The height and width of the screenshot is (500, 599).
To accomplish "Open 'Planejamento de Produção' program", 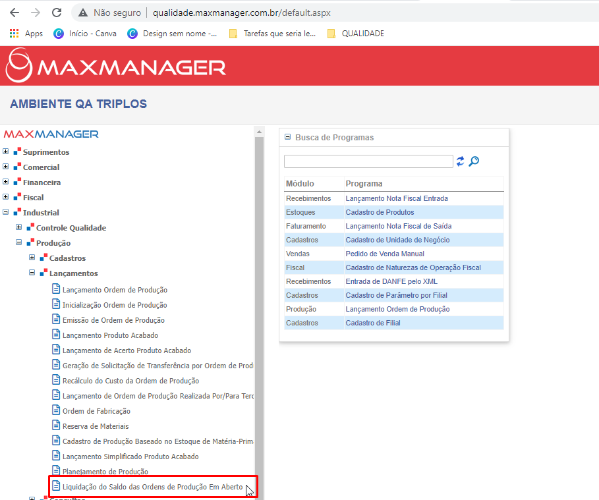I will click(105, 472).
